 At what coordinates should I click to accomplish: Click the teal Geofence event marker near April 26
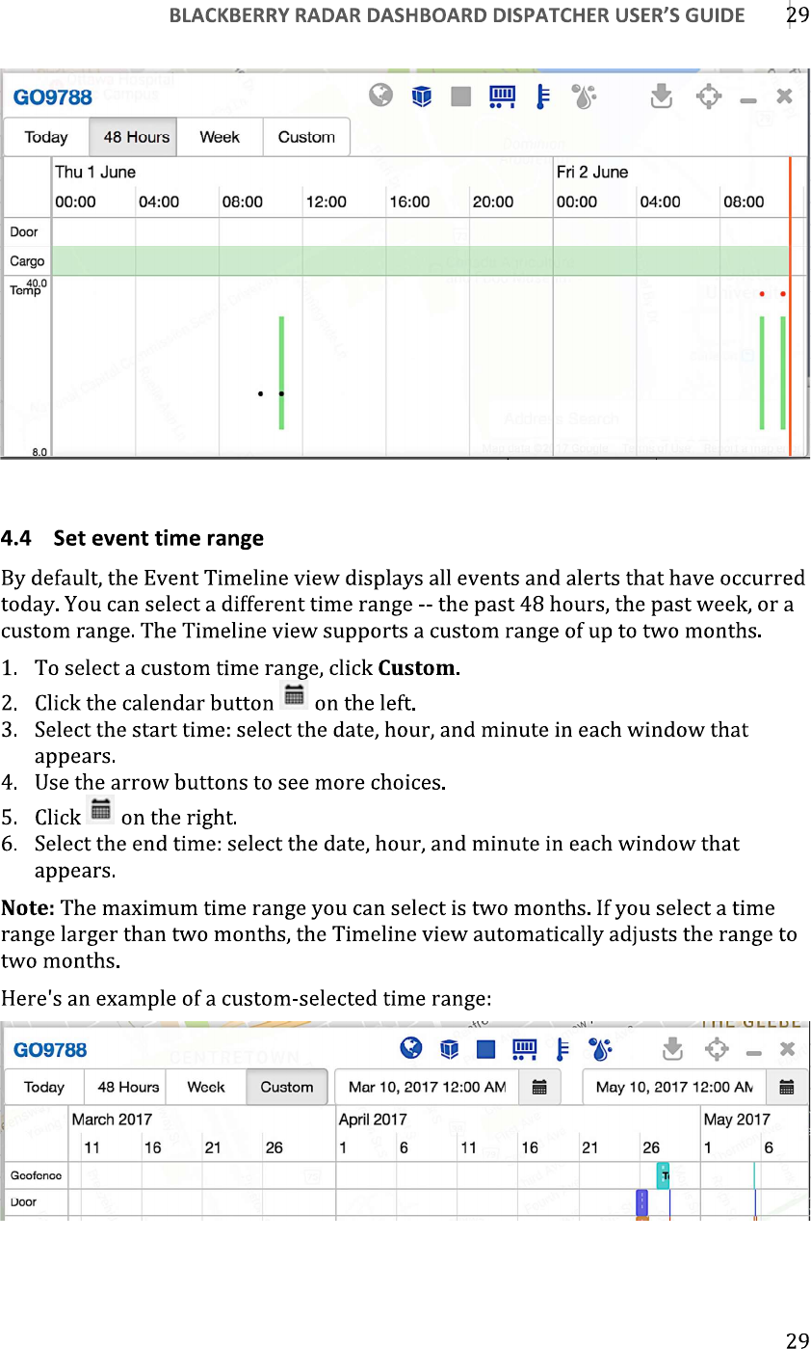(x=664, y=1174)
